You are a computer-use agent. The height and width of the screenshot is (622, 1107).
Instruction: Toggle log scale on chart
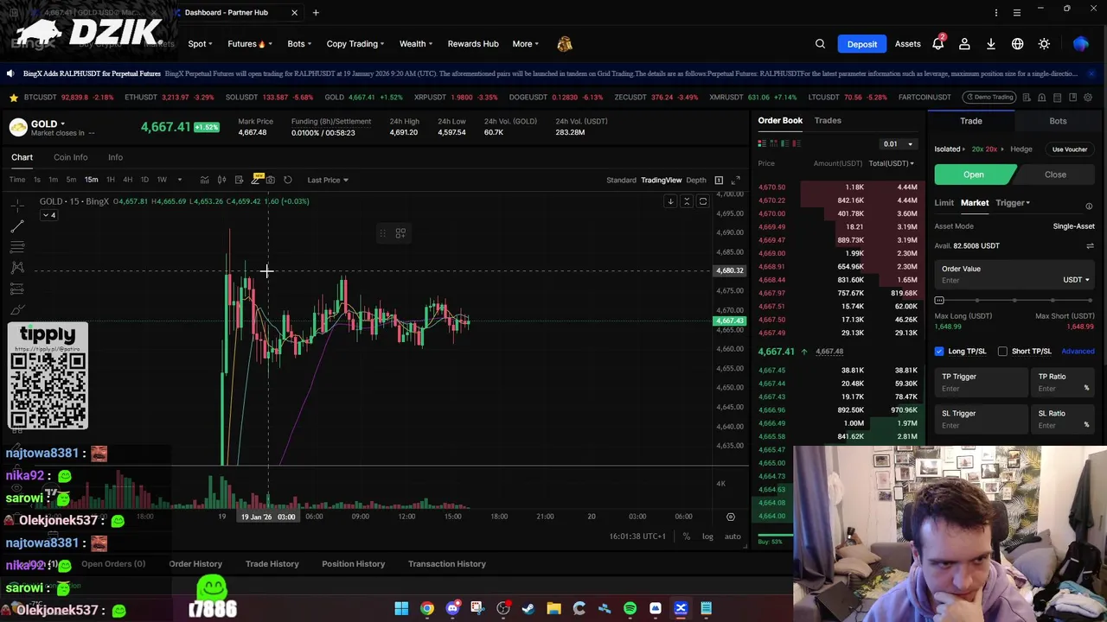(707, 536)
